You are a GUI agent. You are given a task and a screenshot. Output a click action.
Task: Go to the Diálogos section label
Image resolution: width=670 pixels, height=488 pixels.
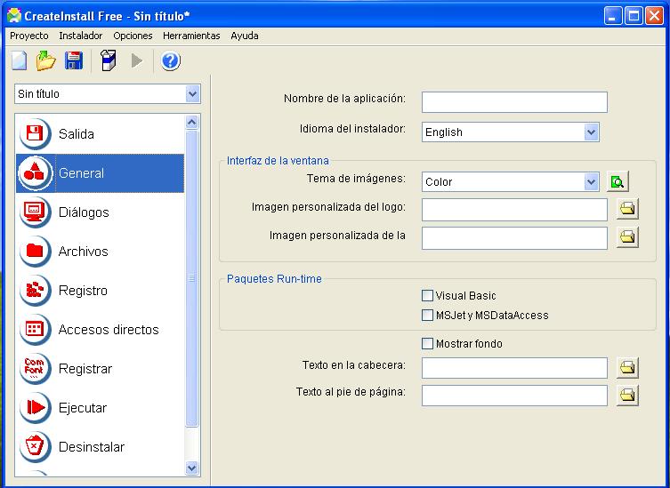84,212
